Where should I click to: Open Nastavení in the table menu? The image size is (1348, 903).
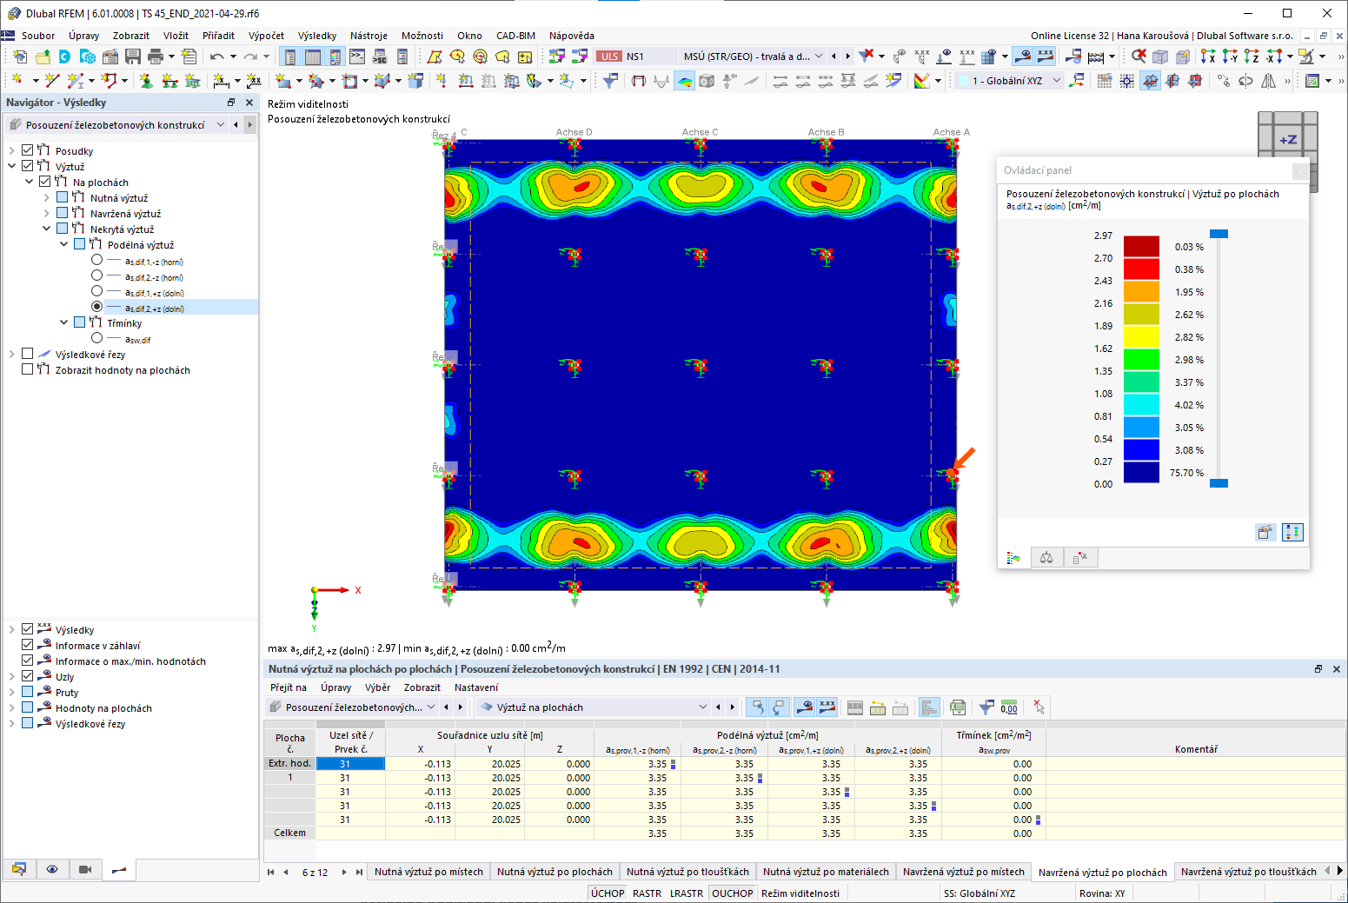point(476,687)
